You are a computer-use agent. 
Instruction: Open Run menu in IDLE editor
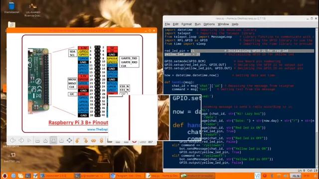point(197,24)
